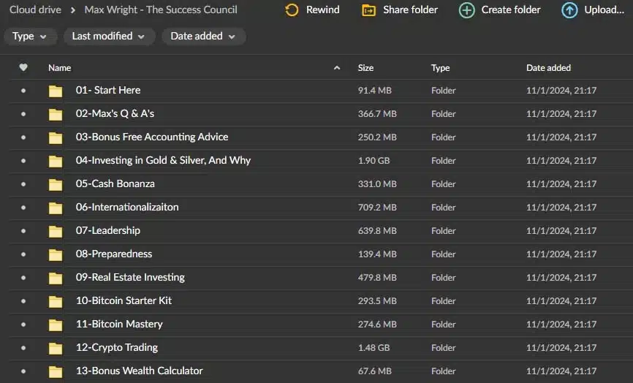Toggle favorite dot for 07-Leadership

23,231
